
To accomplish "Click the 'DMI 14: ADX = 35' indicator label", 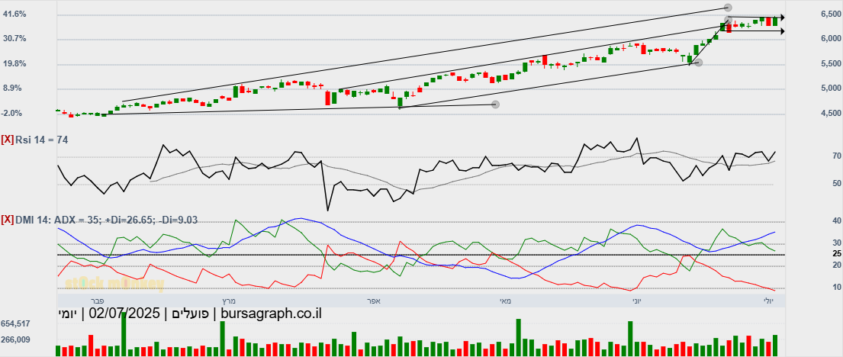I will (x=57, y=220).
